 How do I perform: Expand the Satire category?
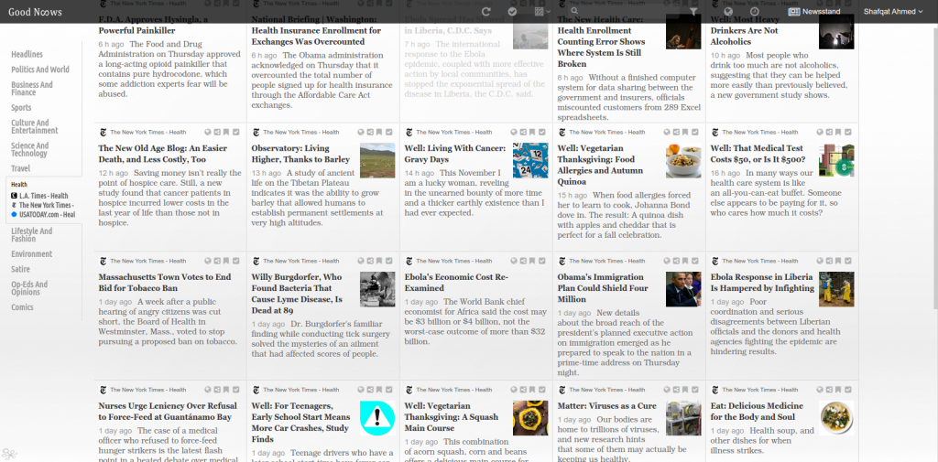[20, 270]
